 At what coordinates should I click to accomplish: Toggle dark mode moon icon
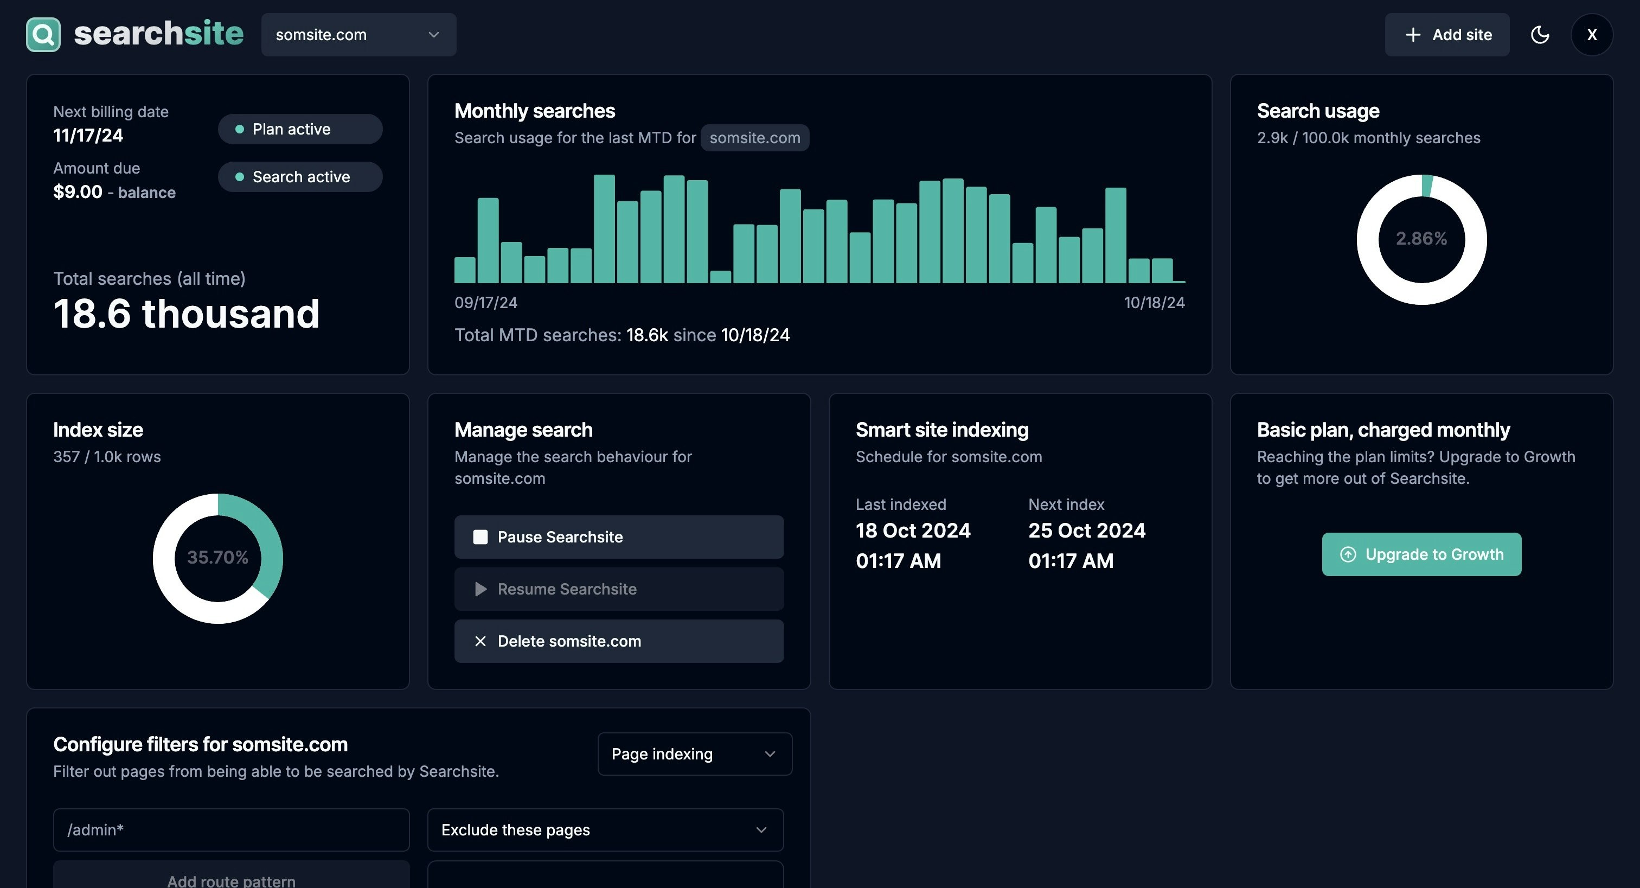1540,34
